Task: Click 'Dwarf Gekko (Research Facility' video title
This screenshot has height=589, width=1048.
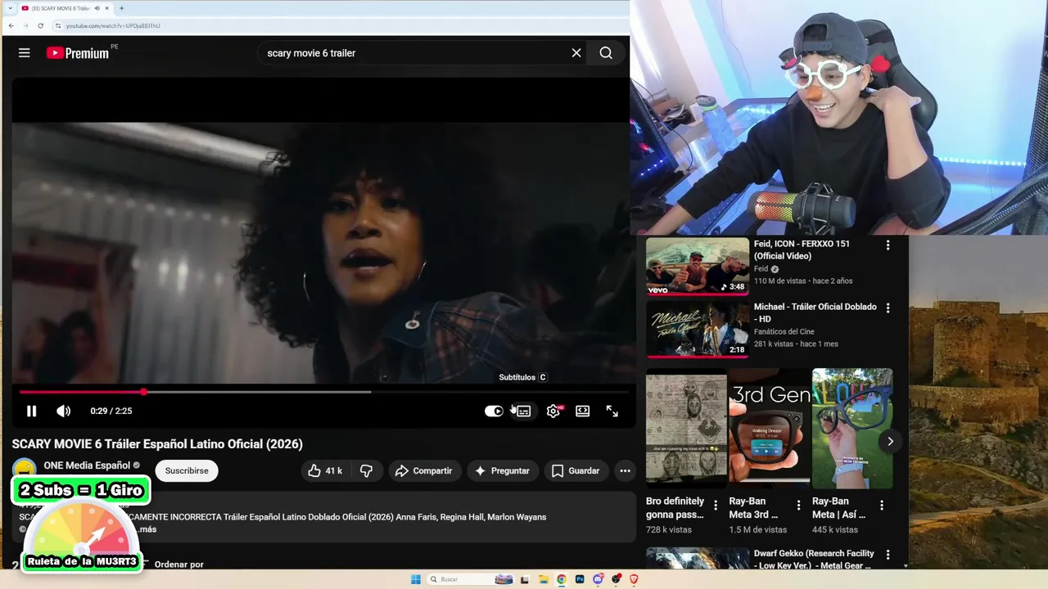Action: (814, 560)
